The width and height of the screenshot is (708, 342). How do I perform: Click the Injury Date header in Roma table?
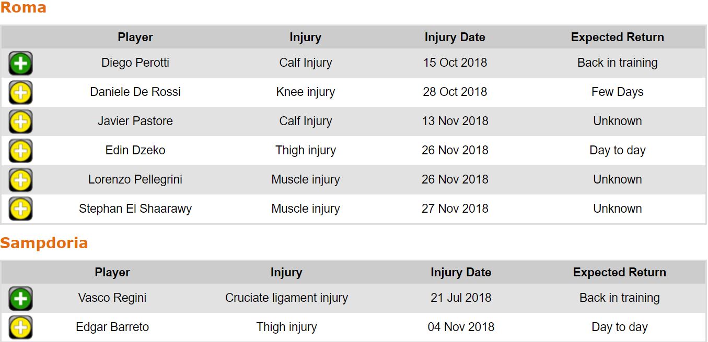point(455,38)
